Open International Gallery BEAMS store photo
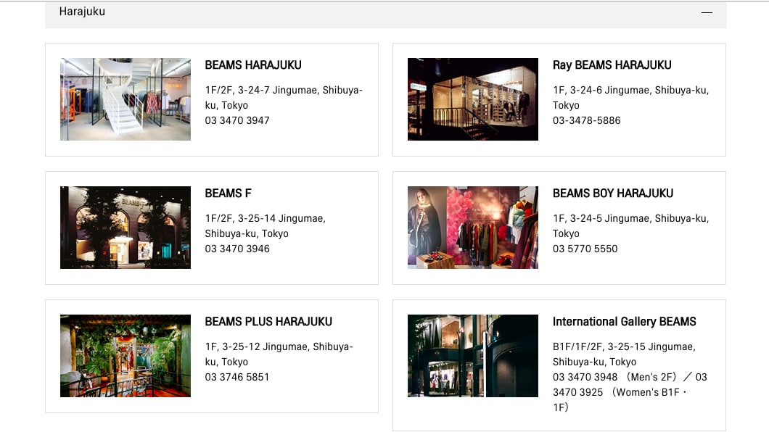 coord(473,356)
